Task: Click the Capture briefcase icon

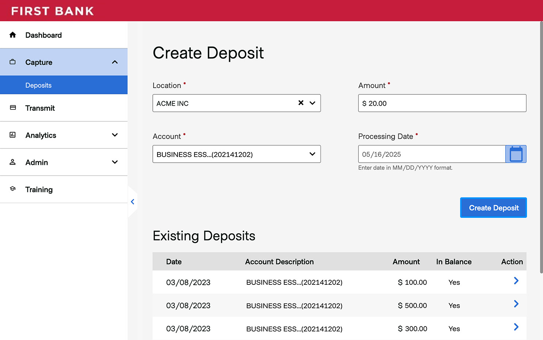Action: pos(12,62)
